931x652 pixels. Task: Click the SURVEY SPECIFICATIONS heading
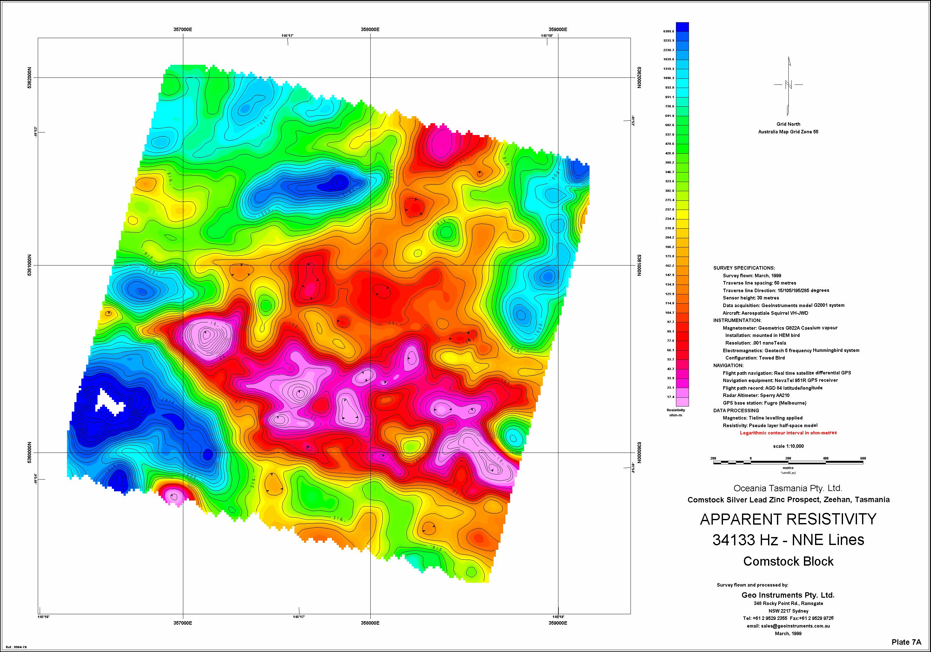744,268
